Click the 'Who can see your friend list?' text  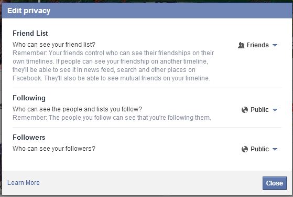click(x=54, y=45)
